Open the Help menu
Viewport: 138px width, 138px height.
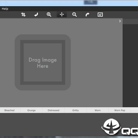5,9
